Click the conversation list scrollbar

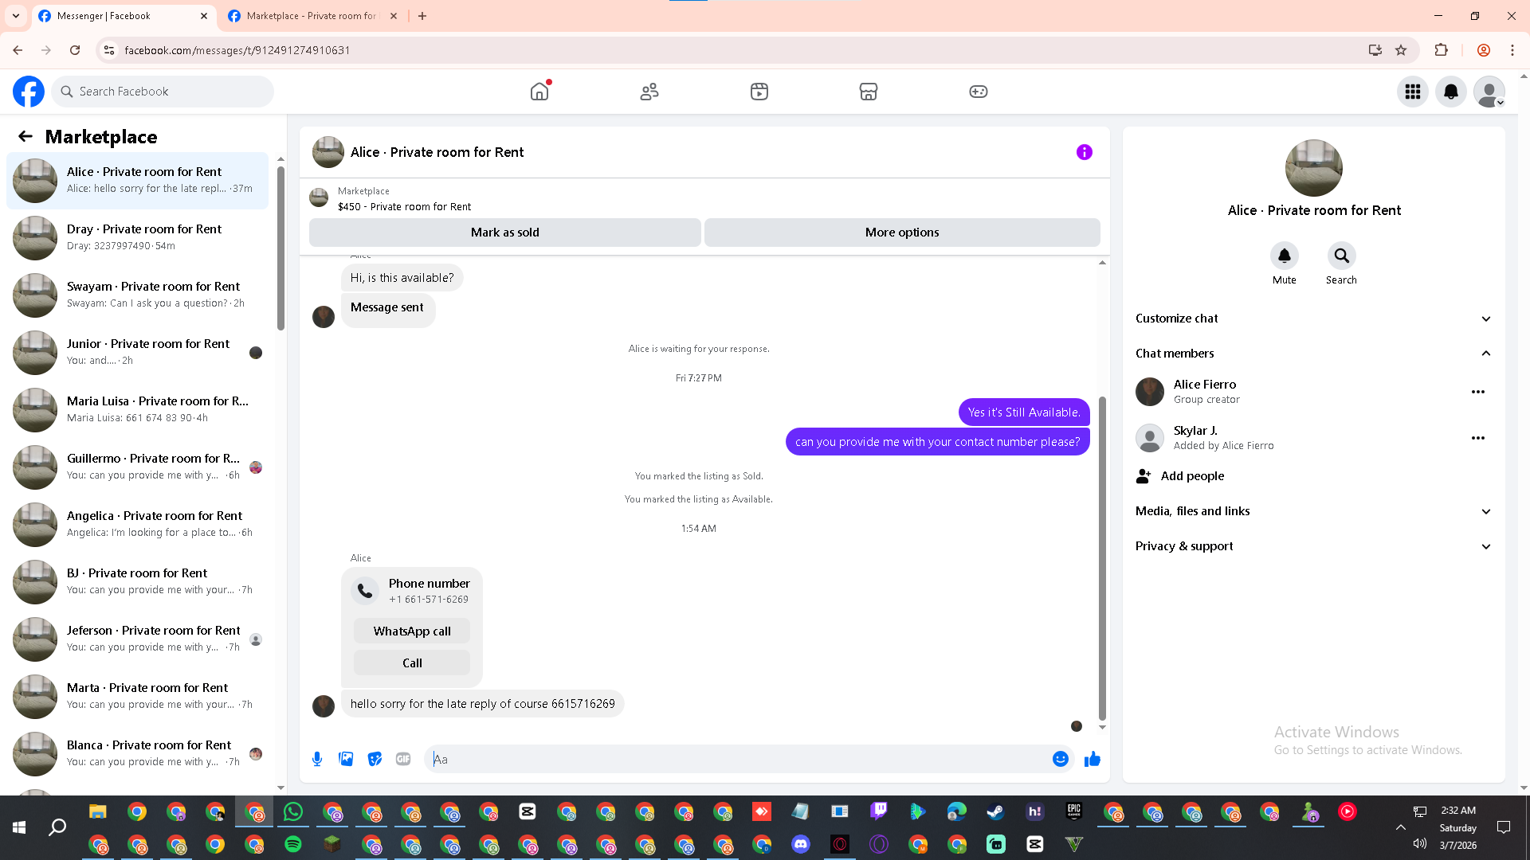coord(280,247)
